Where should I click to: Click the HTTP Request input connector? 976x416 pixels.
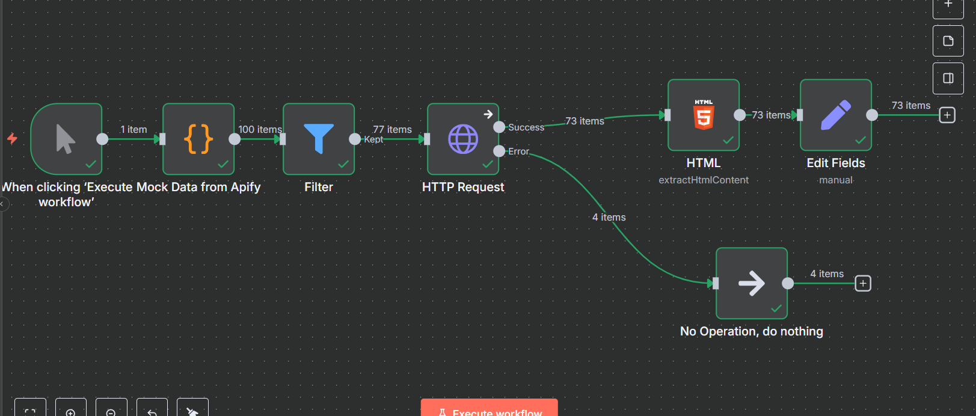point(427,139)
